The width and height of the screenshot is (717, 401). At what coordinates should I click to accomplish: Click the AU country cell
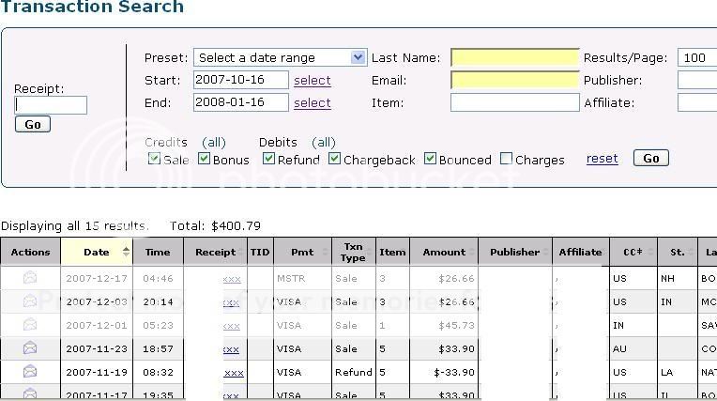click(633, 348)
